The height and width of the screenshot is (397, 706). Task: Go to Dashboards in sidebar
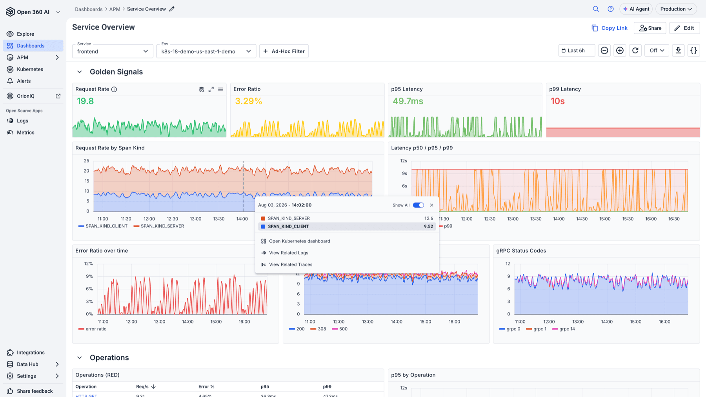tap(33, 46)
